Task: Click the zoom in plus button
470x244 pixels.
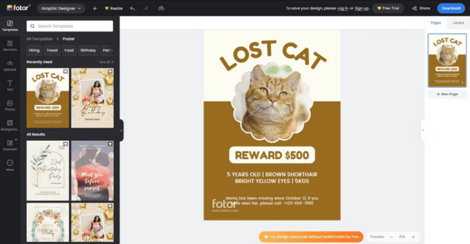Action: click(413, 237)
